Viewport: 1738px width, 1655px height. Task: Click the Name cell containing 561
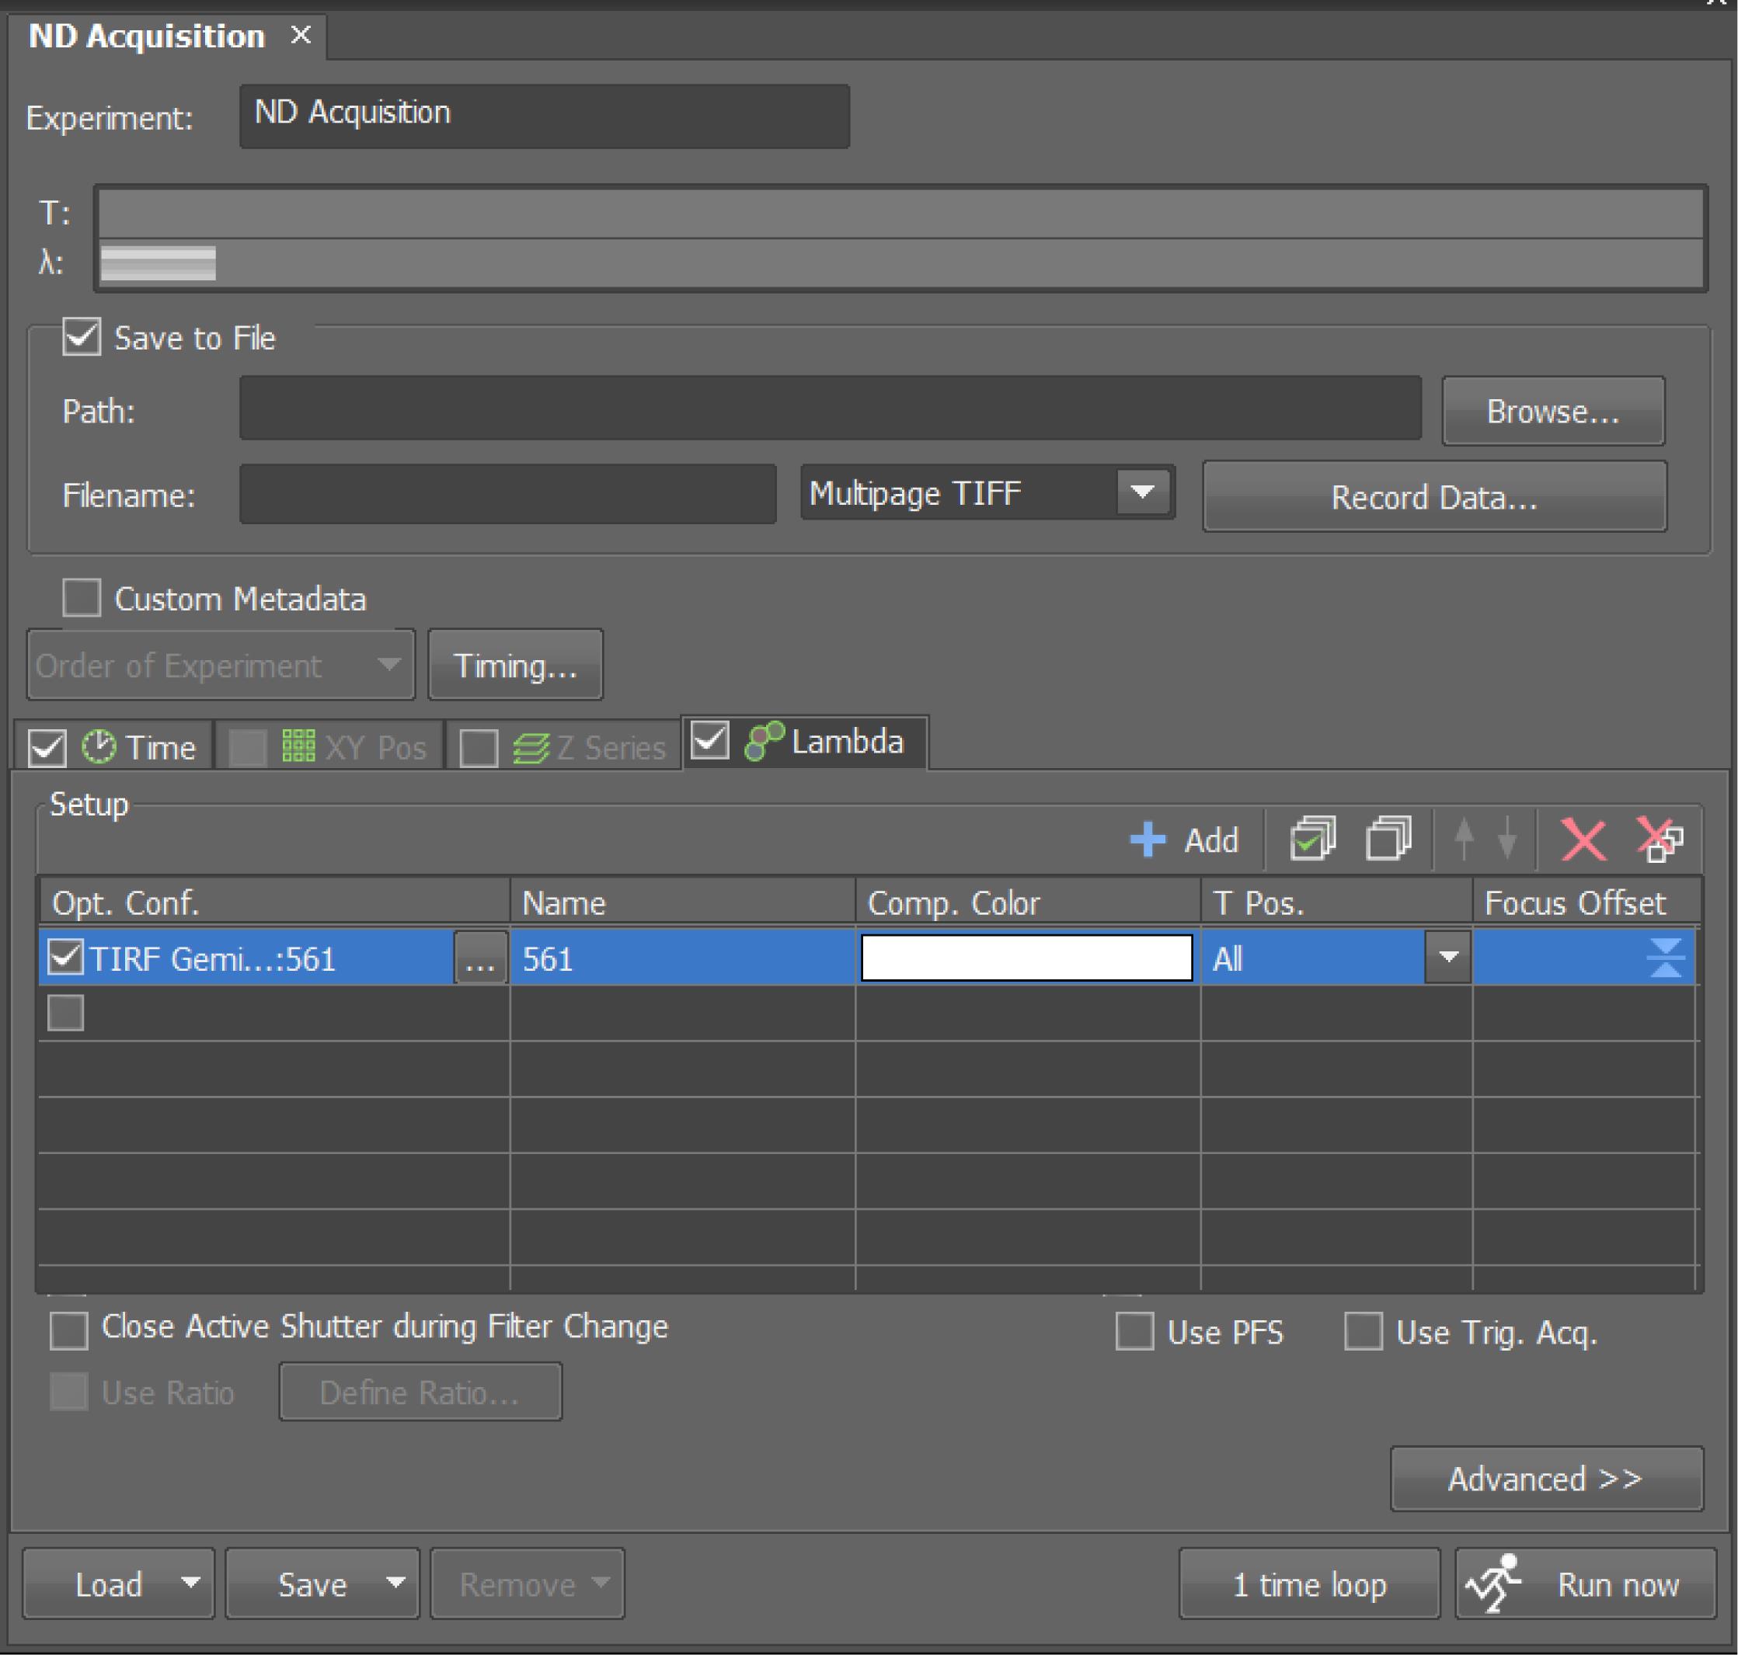(x=682, y=957)
